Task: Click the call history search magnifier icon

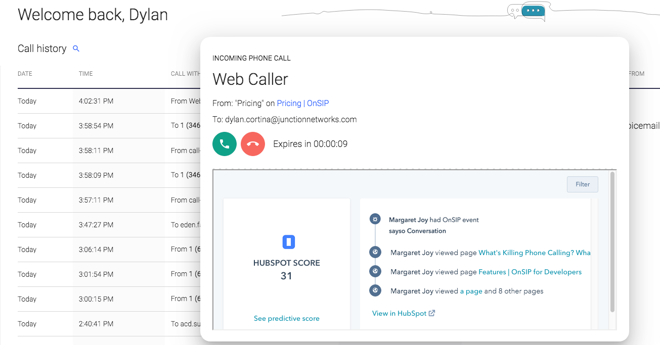Action: click(x=76, y=48)
